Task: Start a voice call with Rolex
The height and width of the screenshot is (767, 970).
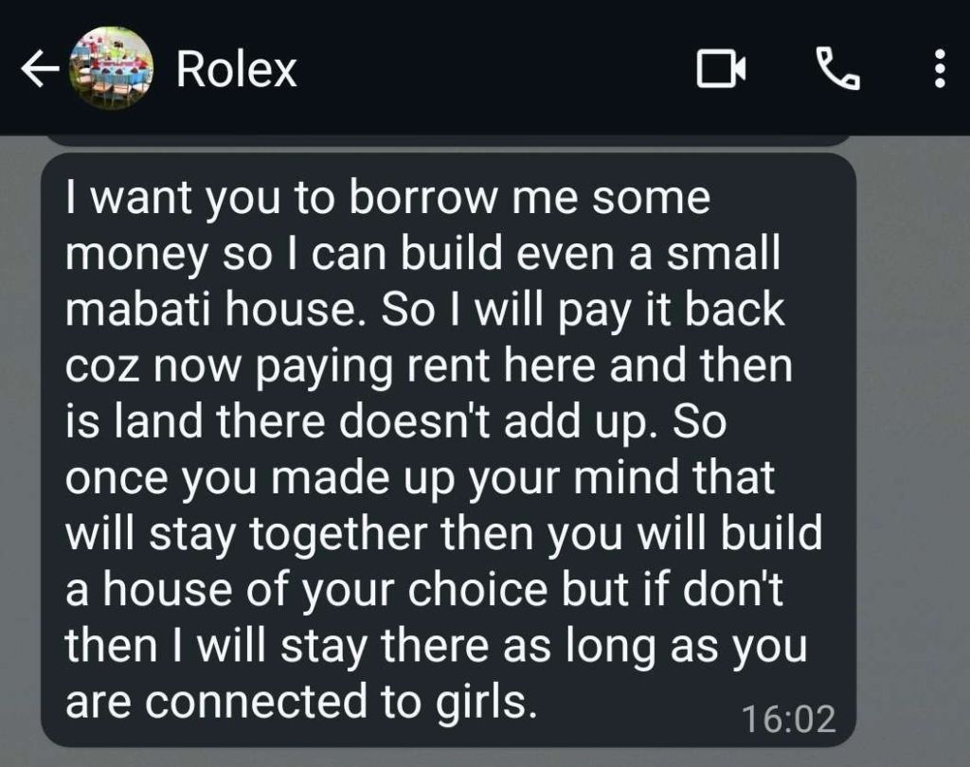Action: pyautogui.click(x=838, y=69)
